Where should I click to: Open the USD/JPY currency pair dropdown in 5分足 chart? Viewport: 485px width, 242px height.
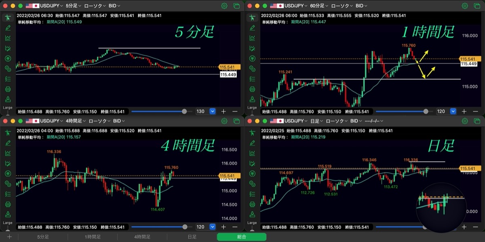click(51, 6)
